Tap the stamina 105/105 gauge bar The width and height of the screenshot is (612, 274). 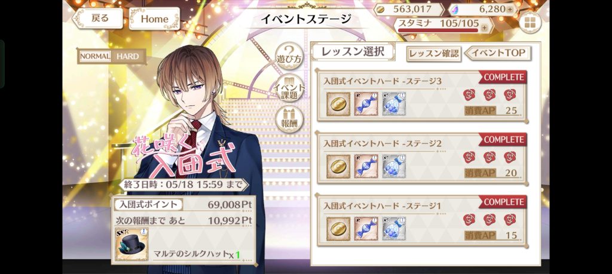coord(438,30)
